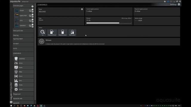Collapse the LEAKSHIELD device section

point(23,54)
